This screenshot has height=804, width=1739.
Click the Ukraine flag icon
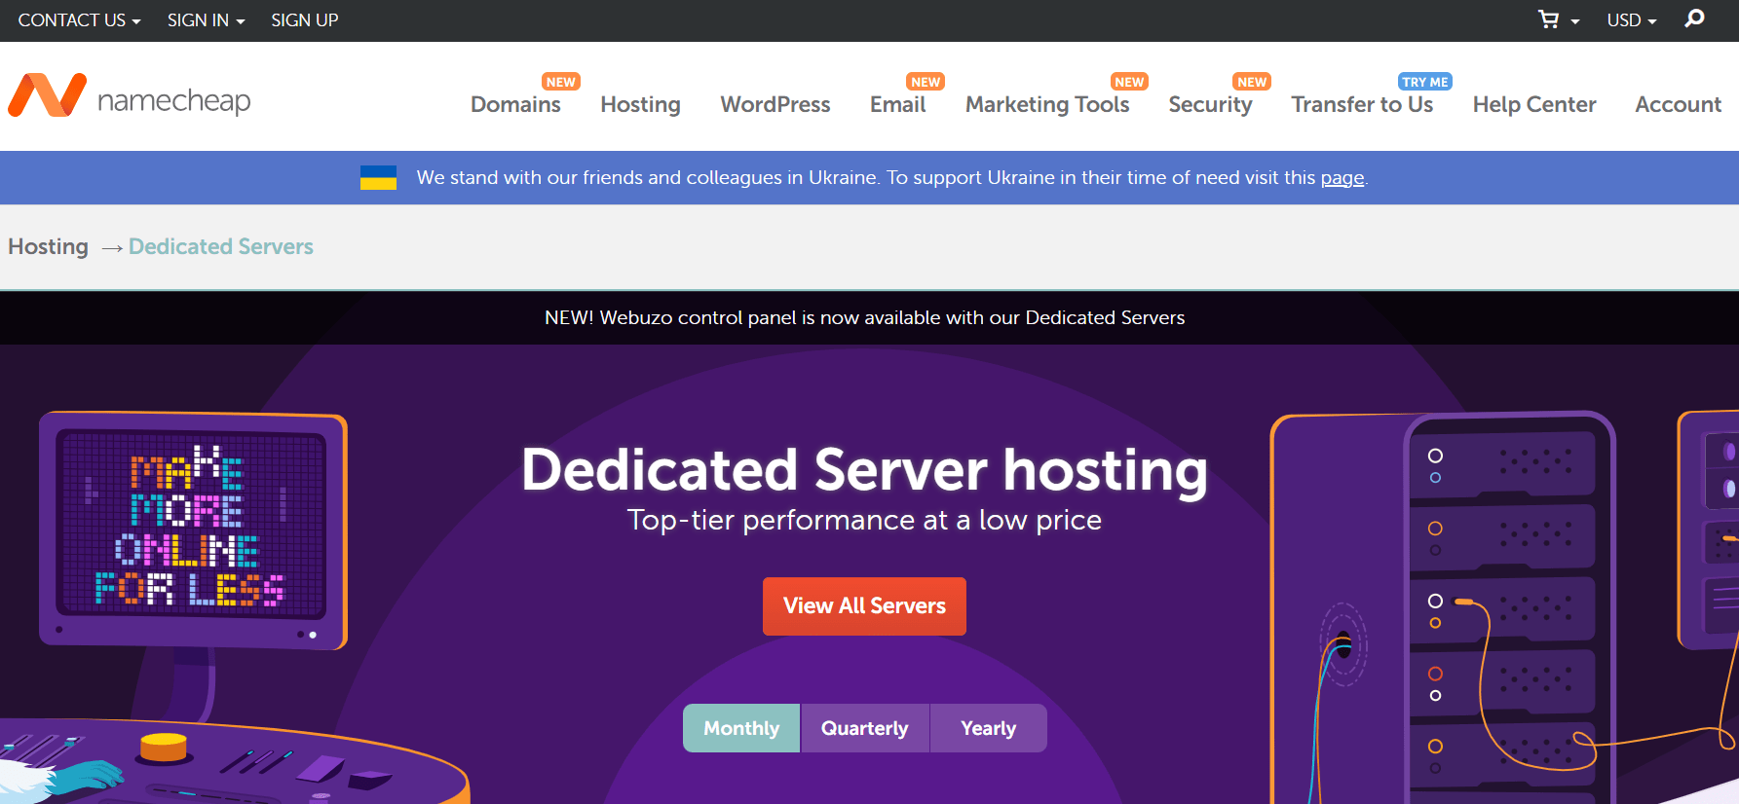click(x=378, y=177)
